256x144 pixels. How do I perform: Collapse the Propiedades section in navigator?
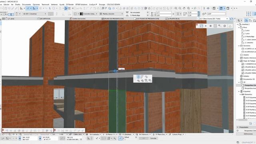(238, 127)
